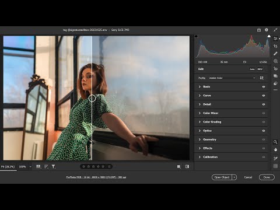Toggle the filmstrip icon
Screen dimensions: 280x210
click(x=38, y=167)
